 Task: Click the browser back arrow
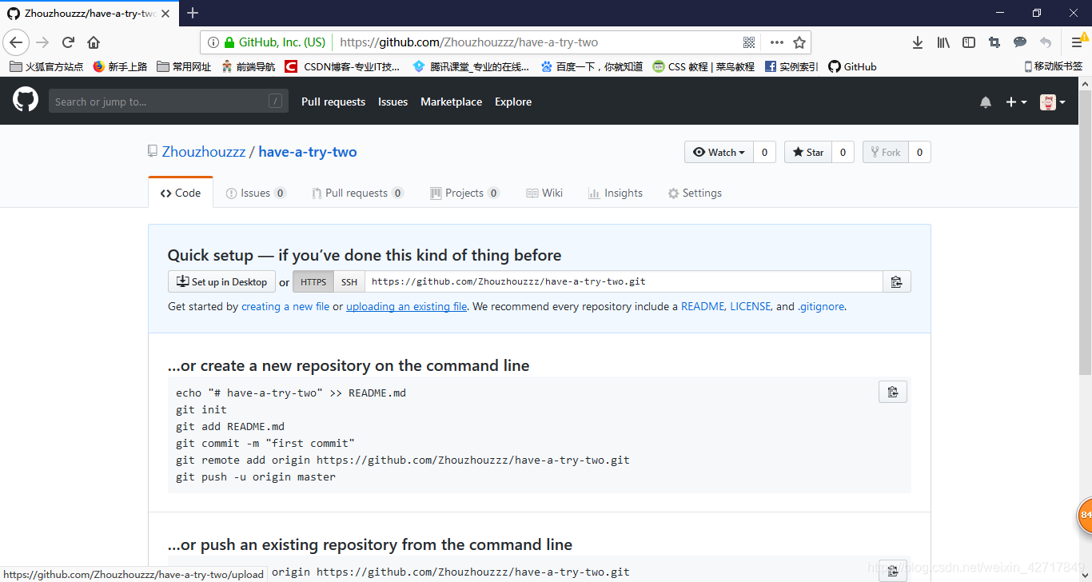(16, 42)
